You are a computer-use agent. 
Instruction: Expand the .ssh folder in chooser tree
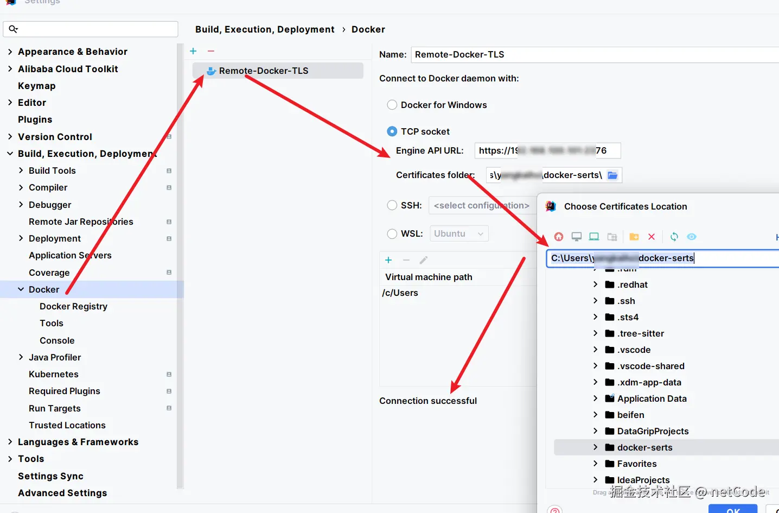(x=595, y=301)
